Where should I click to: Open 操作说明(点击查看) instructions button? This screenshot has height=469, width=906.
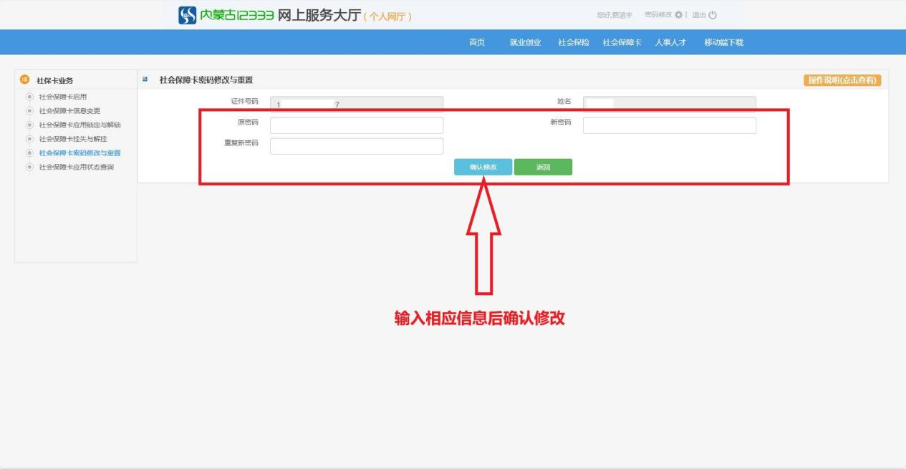842,80
